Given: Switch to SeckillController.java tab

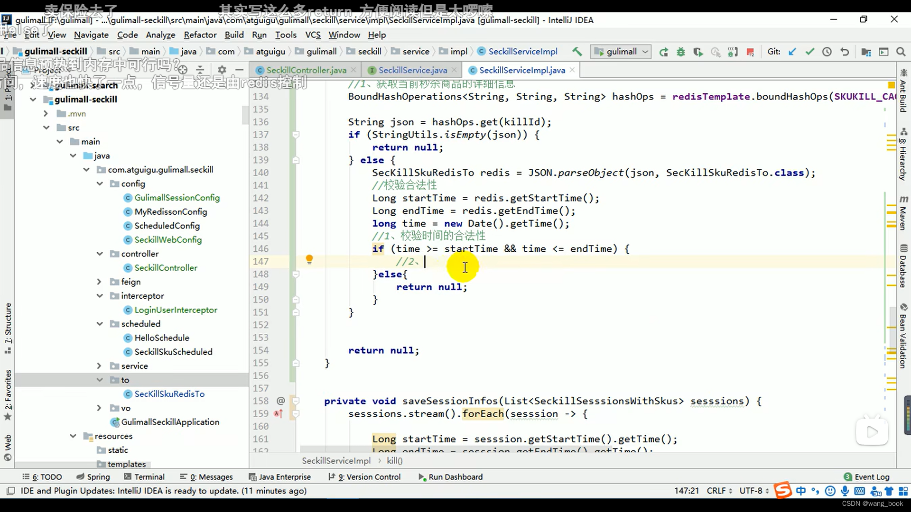Looking at the screenshot, I should [x=306, y=70].
